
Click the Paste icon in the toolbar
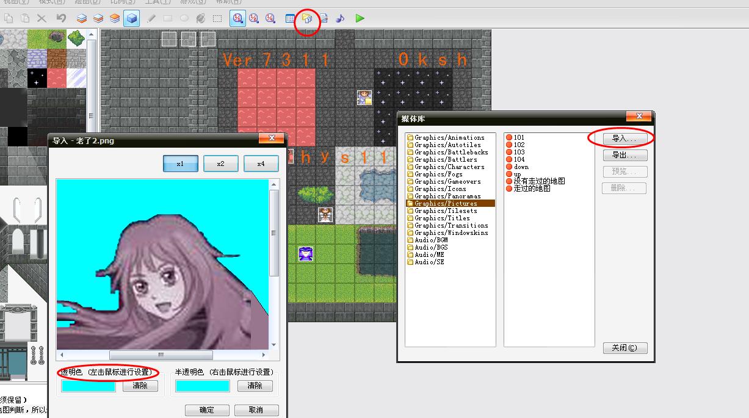click(25, 18)
